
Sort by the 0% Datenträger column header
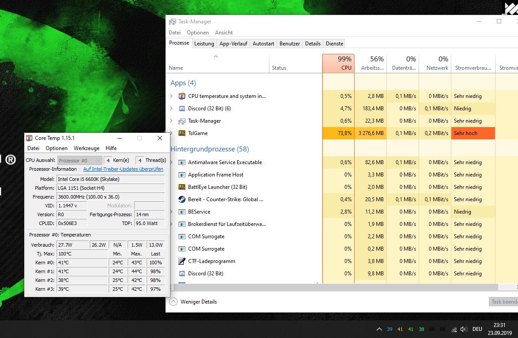coord(403,63)
